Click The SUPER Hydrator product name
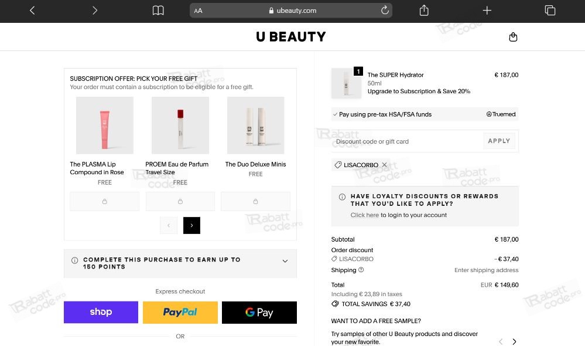 pyautogui.click(x=395, y=74)
